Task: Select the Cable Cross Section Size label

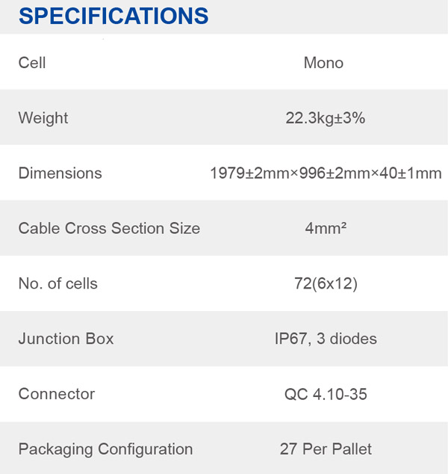Action: click(109, 229)
